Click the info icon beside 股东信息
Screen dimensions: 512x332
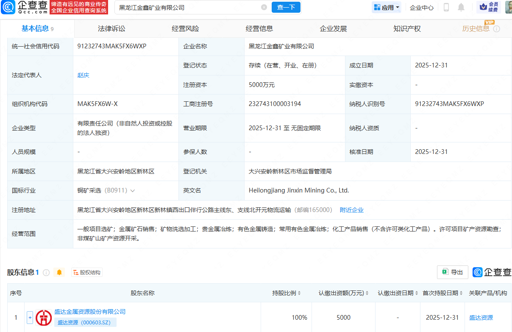point(46,272)
